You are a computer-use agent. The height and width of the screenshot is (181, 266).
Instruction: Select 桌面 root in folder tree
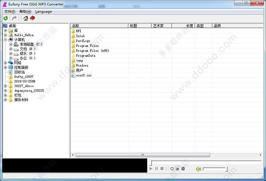[x=12, y=26]
